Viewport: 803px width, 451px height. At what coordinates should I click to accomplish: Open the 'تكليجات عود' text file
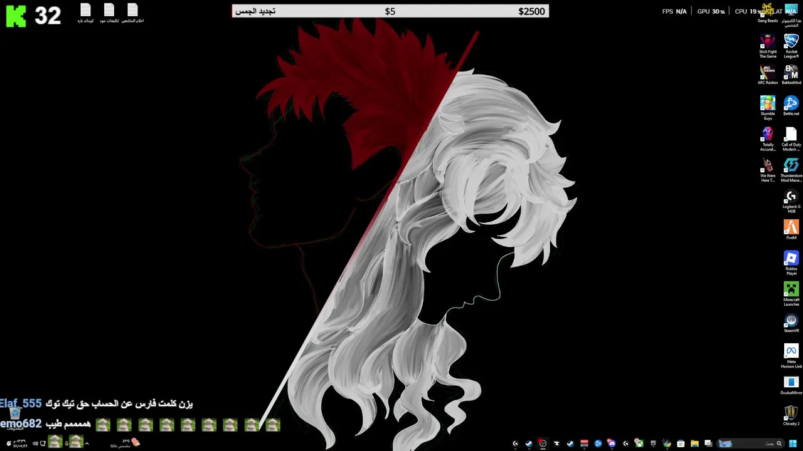tap(109, 13)
